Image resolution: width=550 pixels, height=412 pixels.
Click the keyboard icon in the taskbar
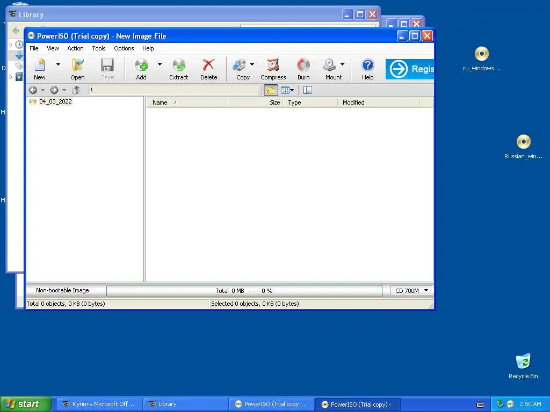480,404
